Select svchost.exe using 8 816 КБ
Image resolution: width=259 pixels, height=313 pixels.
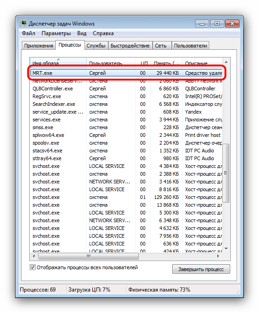pos(126,189)
